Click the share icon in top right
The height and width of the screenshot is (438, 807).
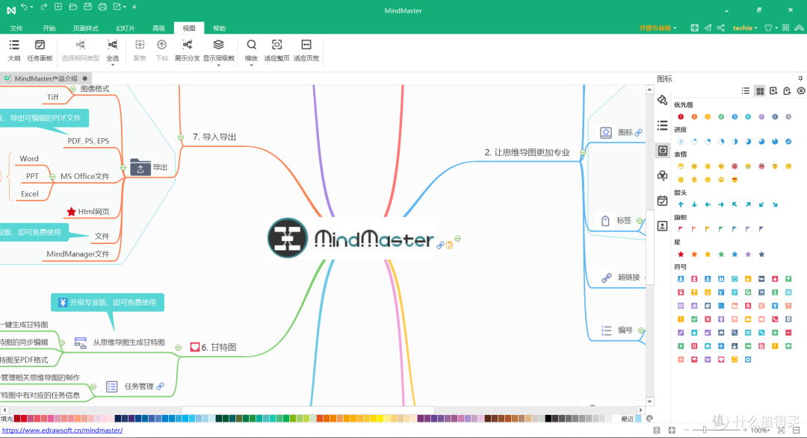click(x=721, y=28)
